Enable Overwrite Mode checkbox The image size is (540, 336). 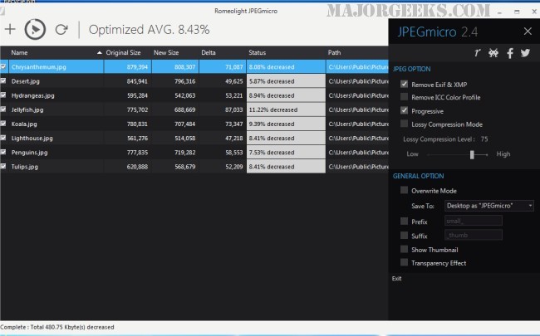point(404,190)
